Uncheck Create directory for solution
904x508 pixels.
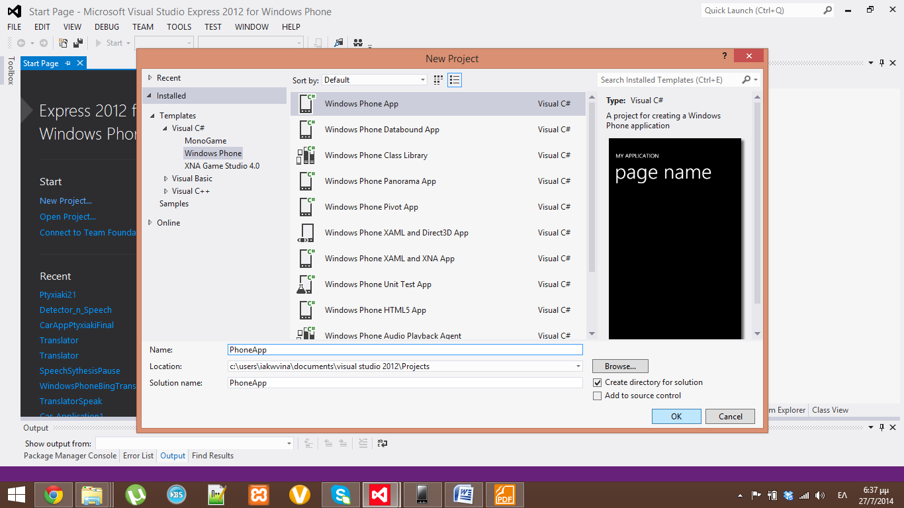coord(598,382)
